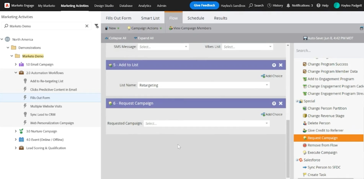Open the Vibes List dropdown
364x179 pixels.
click(270, 47)
